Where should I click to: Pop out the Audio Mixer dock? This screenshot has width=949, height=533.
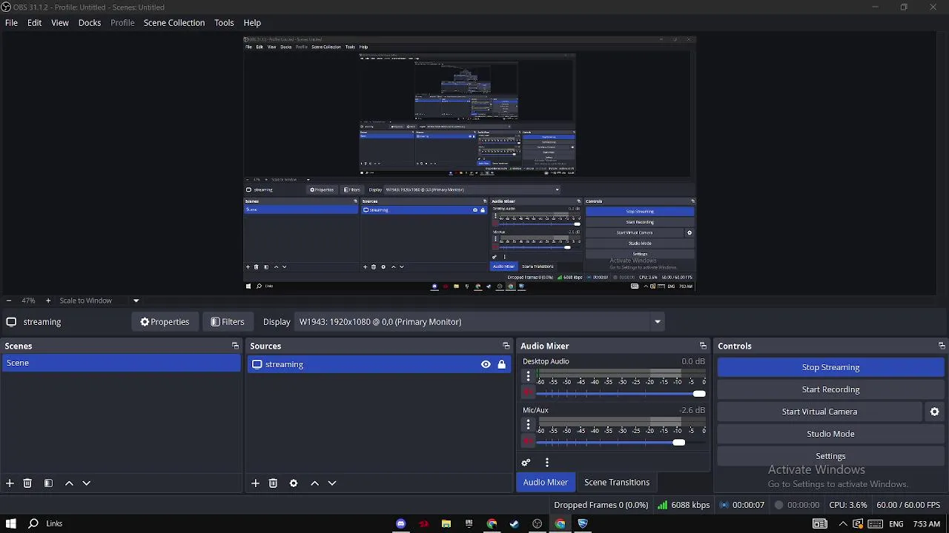pos(703,346)
